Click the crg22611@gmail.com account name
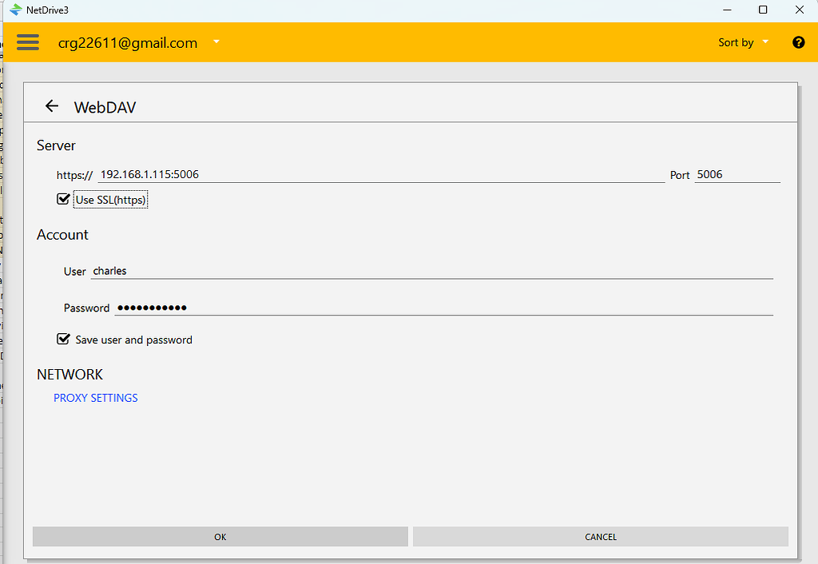818x564 pixels. 127,42
